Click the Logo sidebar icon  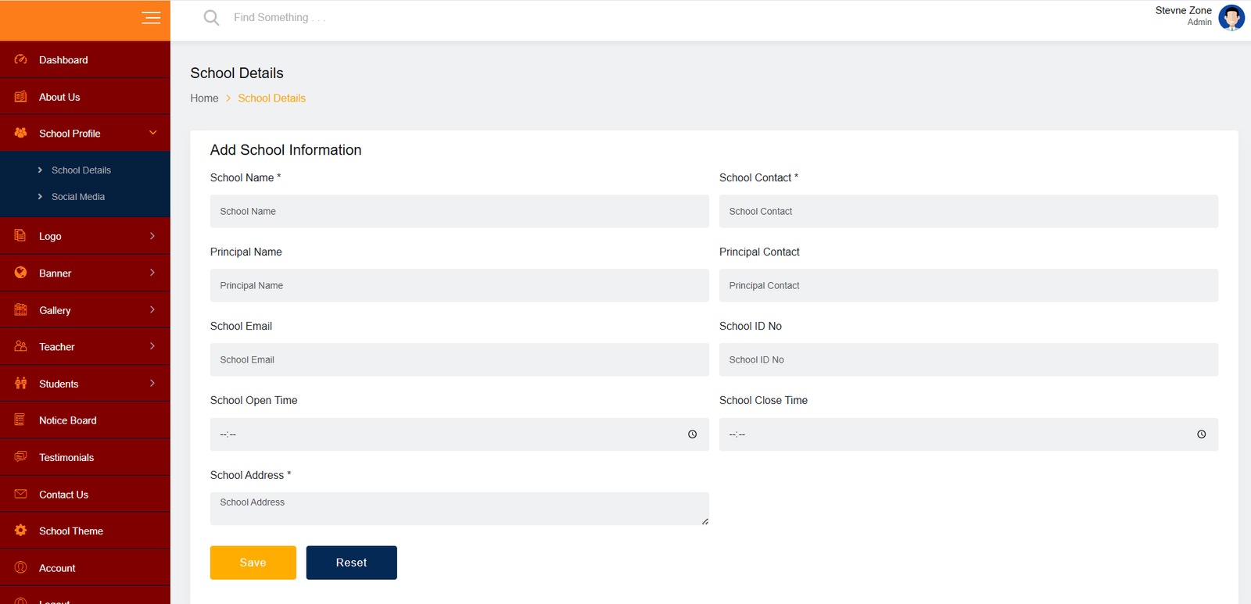pos(21,236)
